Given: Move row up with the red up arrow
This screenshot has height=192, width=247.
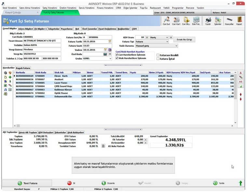Looking at the screenshot, I should coord(240,94).
